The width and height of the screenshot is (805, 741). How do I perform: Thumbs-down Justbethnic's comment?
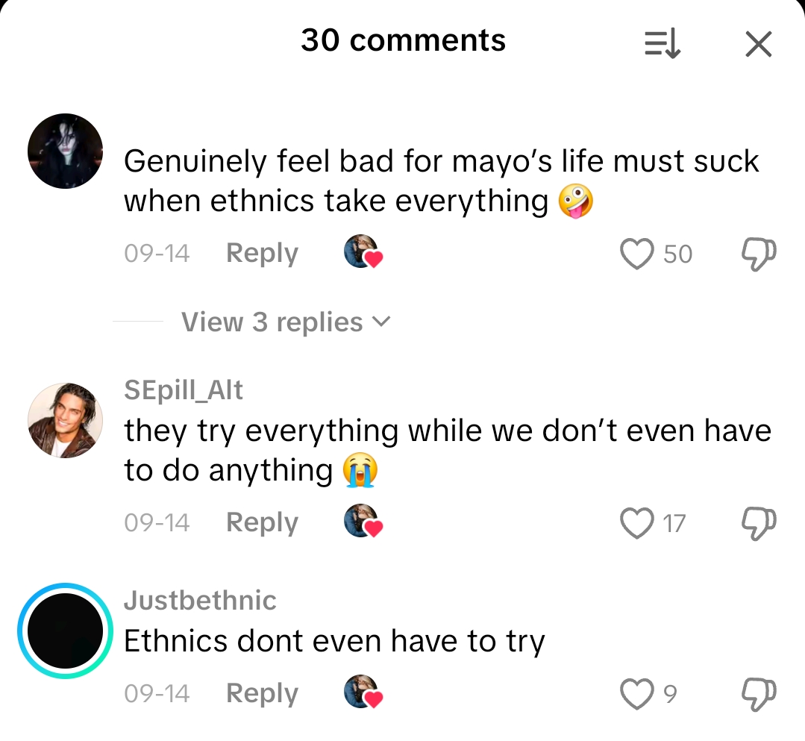click(x=758, y=694)
